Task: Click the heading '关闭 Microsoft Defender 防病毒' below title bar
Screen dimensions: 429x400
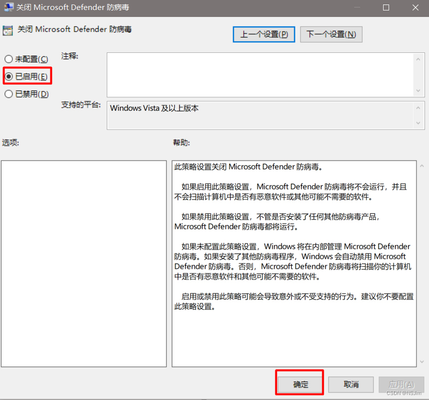Action: [x=74, y=29]
